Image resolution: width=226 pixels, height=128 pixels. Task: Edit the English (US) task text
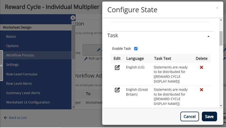click(x=117, y=68)
